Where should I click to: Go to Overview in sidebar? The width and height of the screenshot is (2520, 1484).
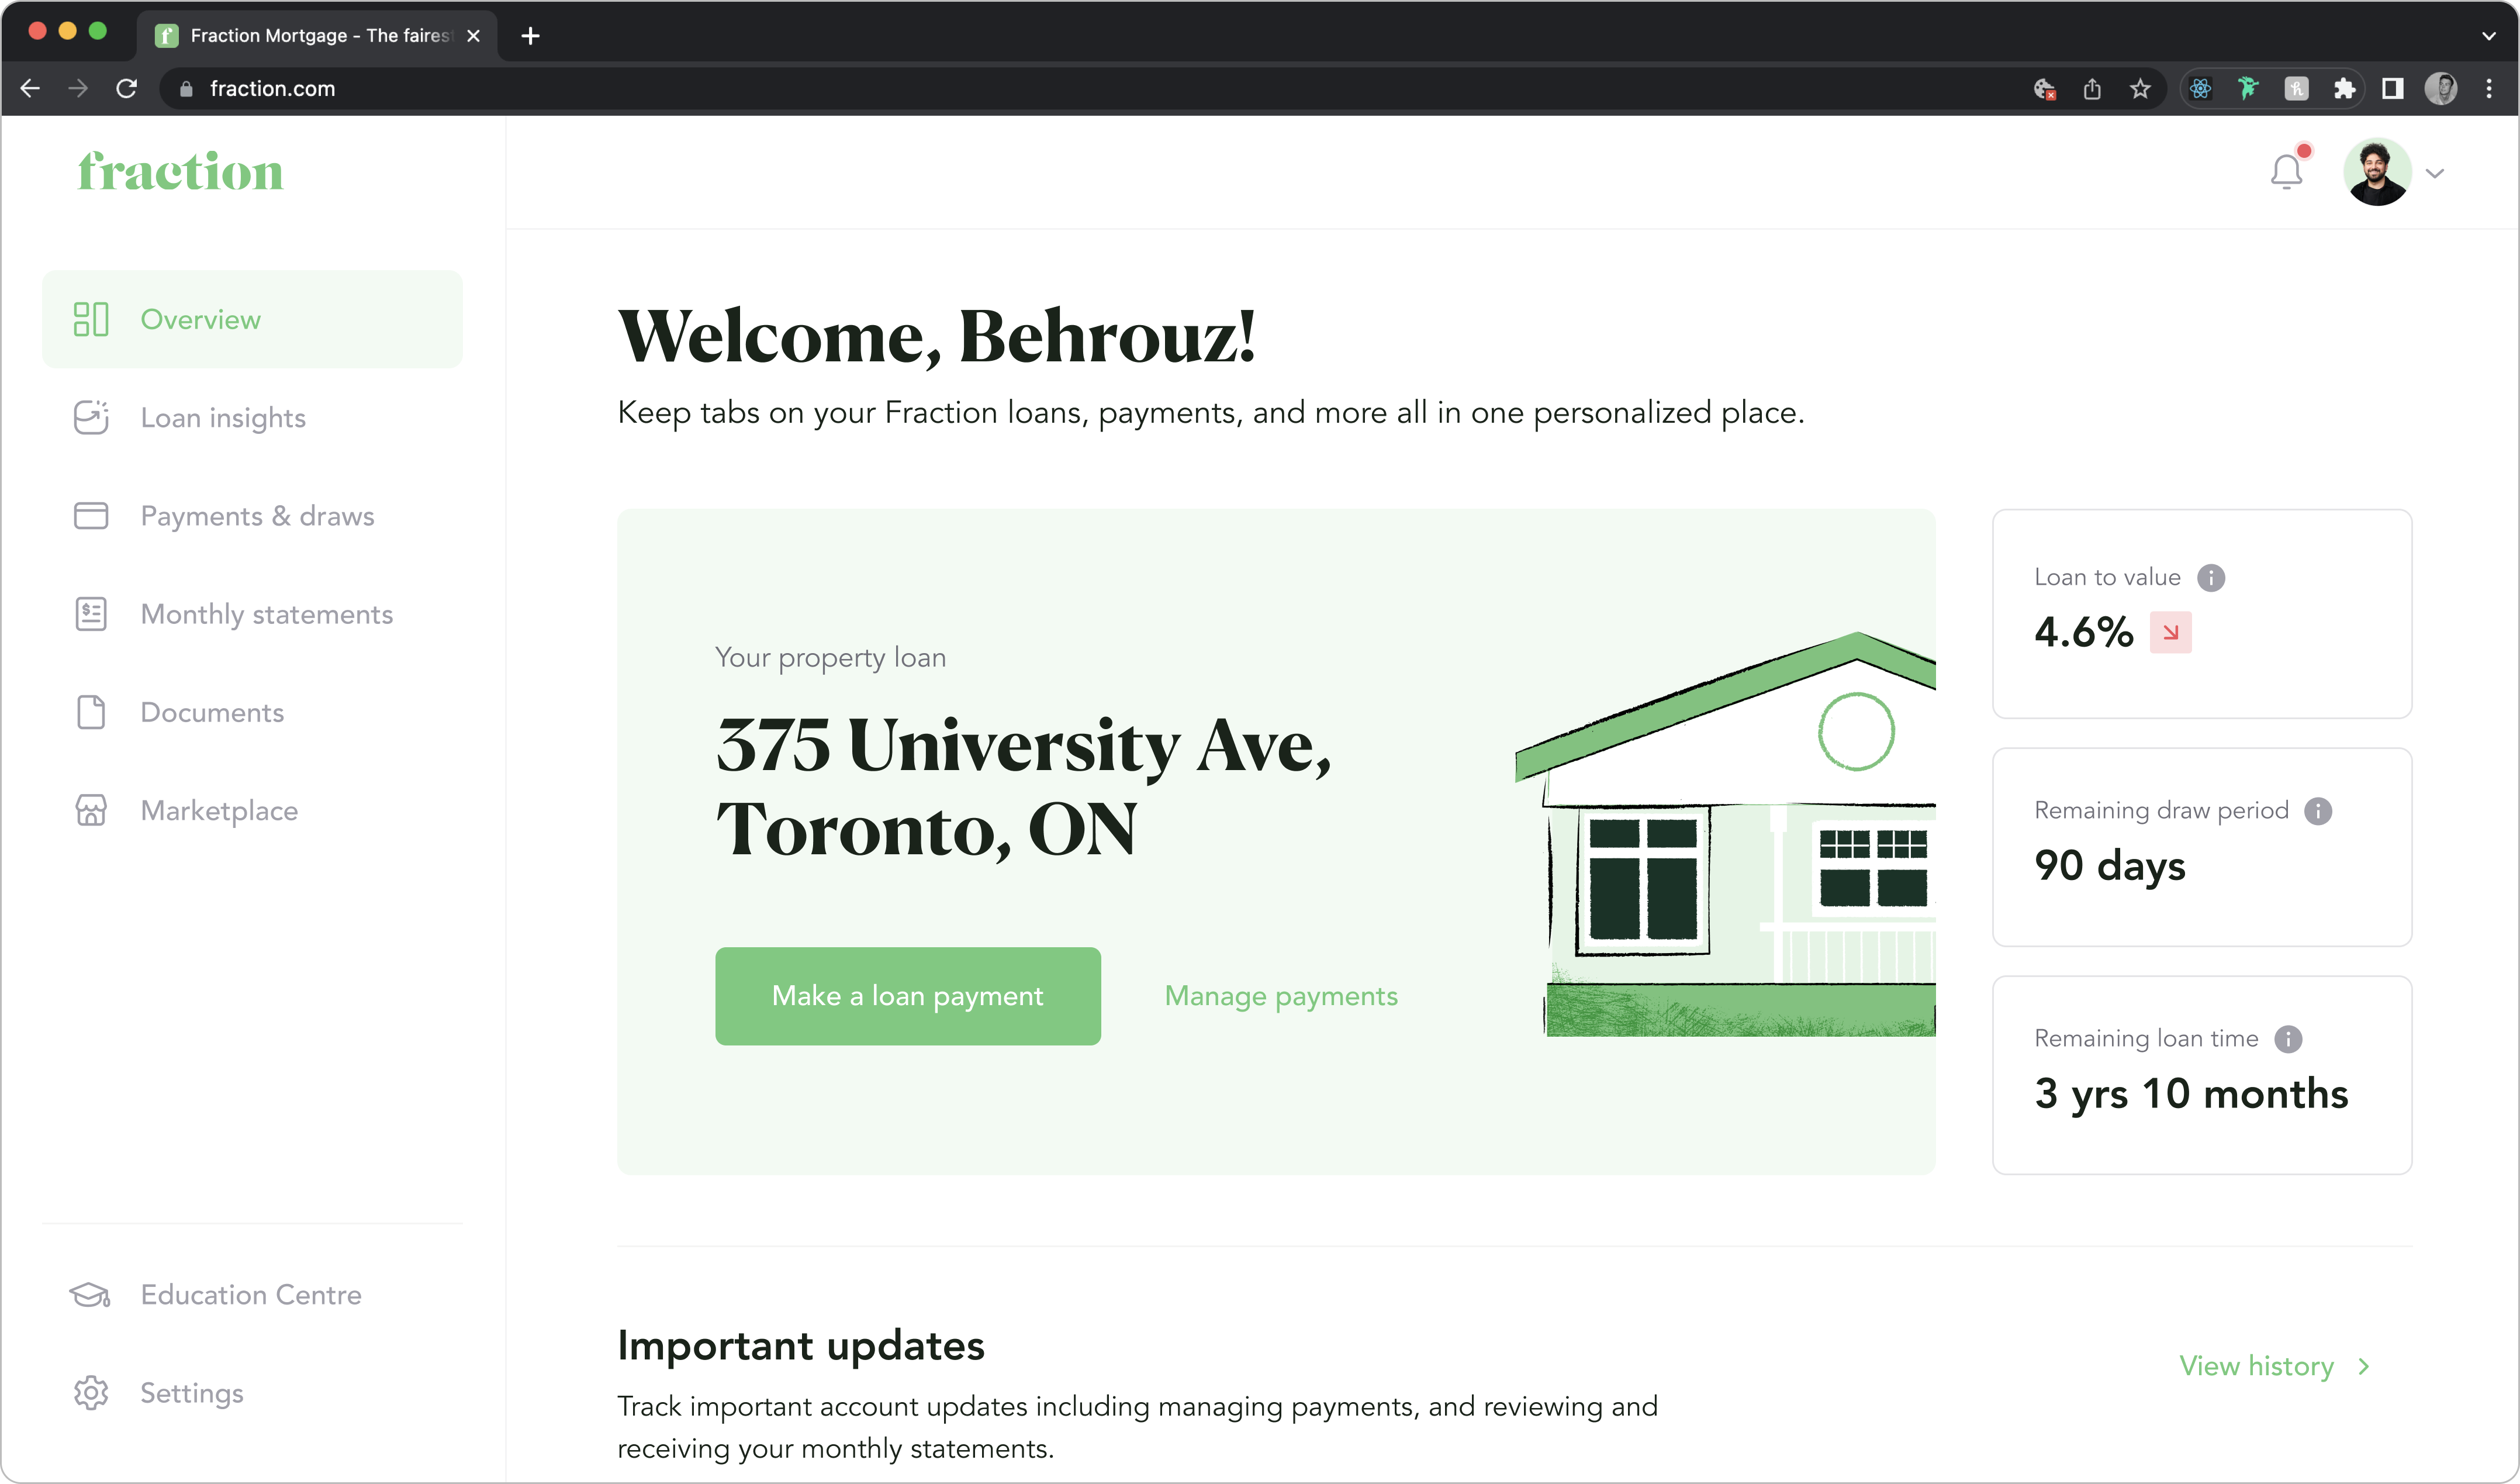pyautogui.click(x=252, y=319)
